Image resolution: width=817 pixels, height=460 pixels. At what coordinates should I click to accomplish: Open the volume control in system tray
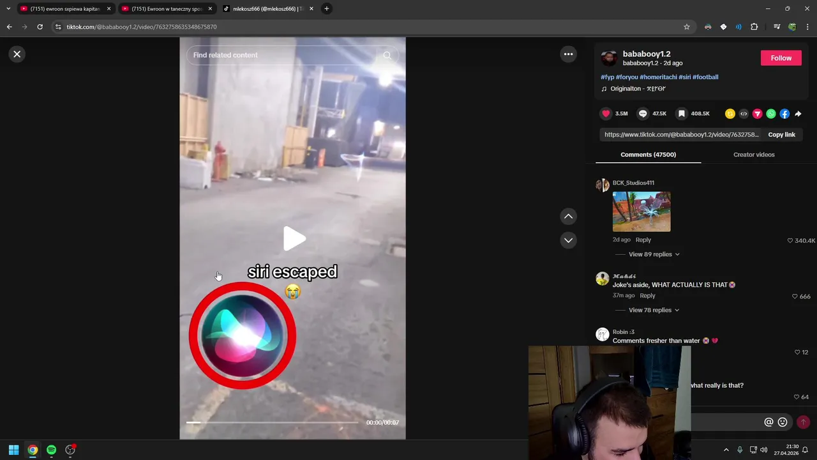click(764, 450)
